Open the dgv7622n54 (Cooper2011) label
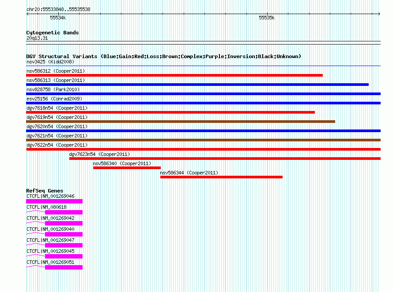393x292 pixels. 57,145
